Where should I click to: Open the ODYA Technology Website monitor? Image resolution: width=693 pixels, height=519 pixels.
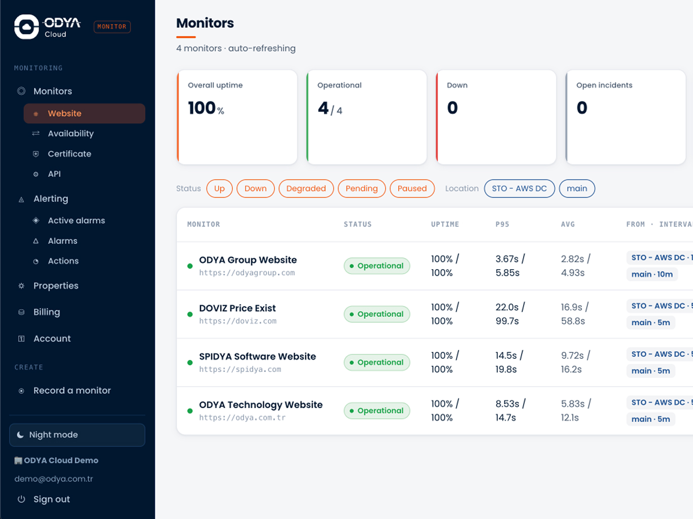pos(261,405)
